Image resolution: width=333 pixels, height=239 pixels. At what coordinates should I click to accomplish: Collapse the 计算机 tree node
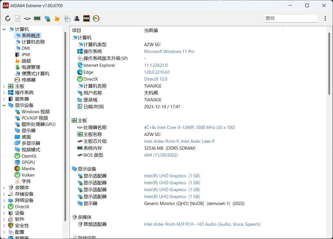(x=4, y=29)
